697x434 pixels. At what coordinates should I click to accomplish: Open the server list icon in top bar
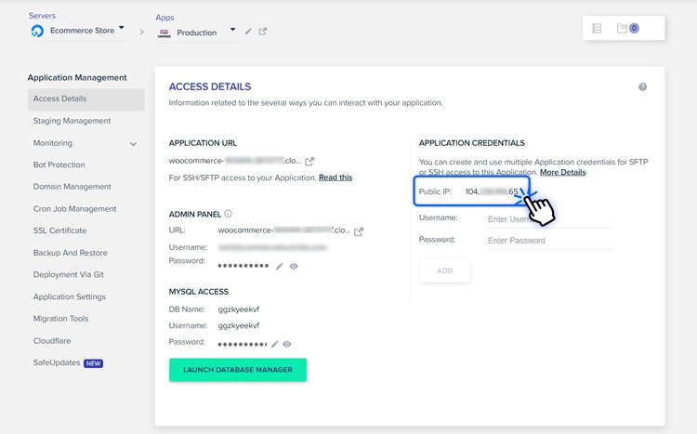[597, 29]
